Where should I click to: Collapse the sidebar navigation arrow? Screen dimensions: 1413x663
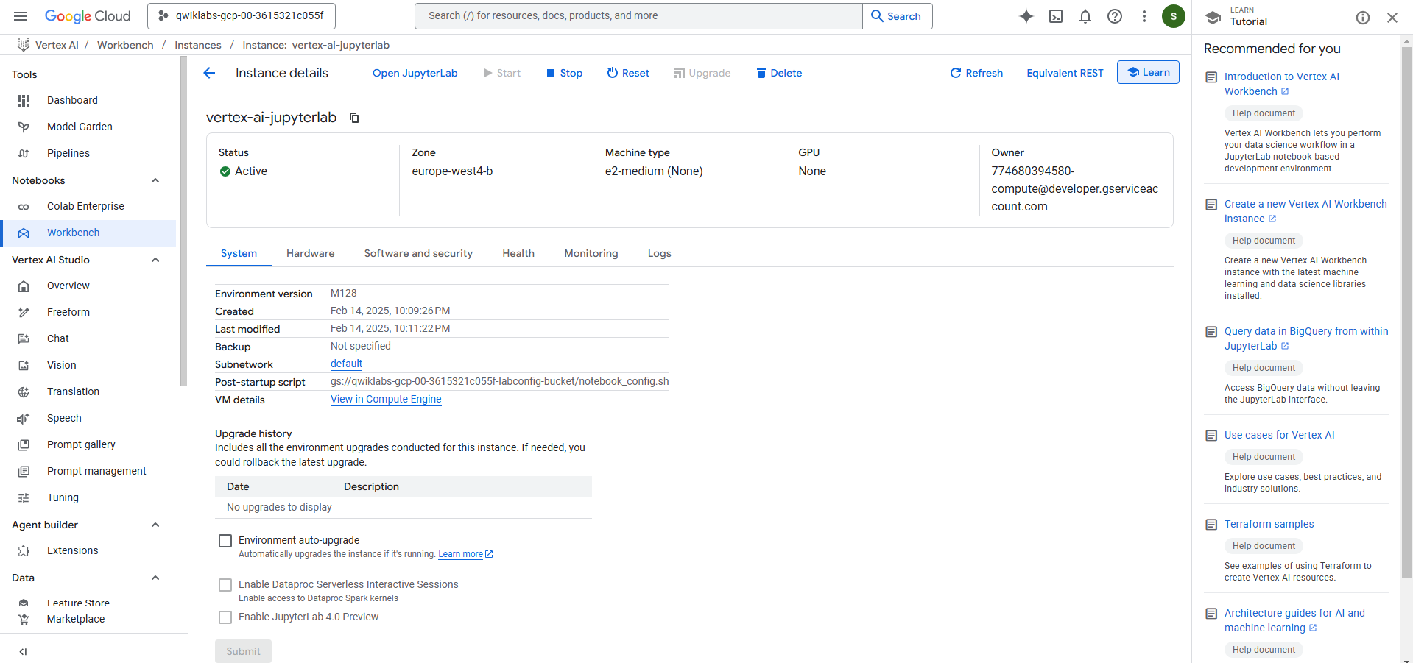(x=23, y=651)
